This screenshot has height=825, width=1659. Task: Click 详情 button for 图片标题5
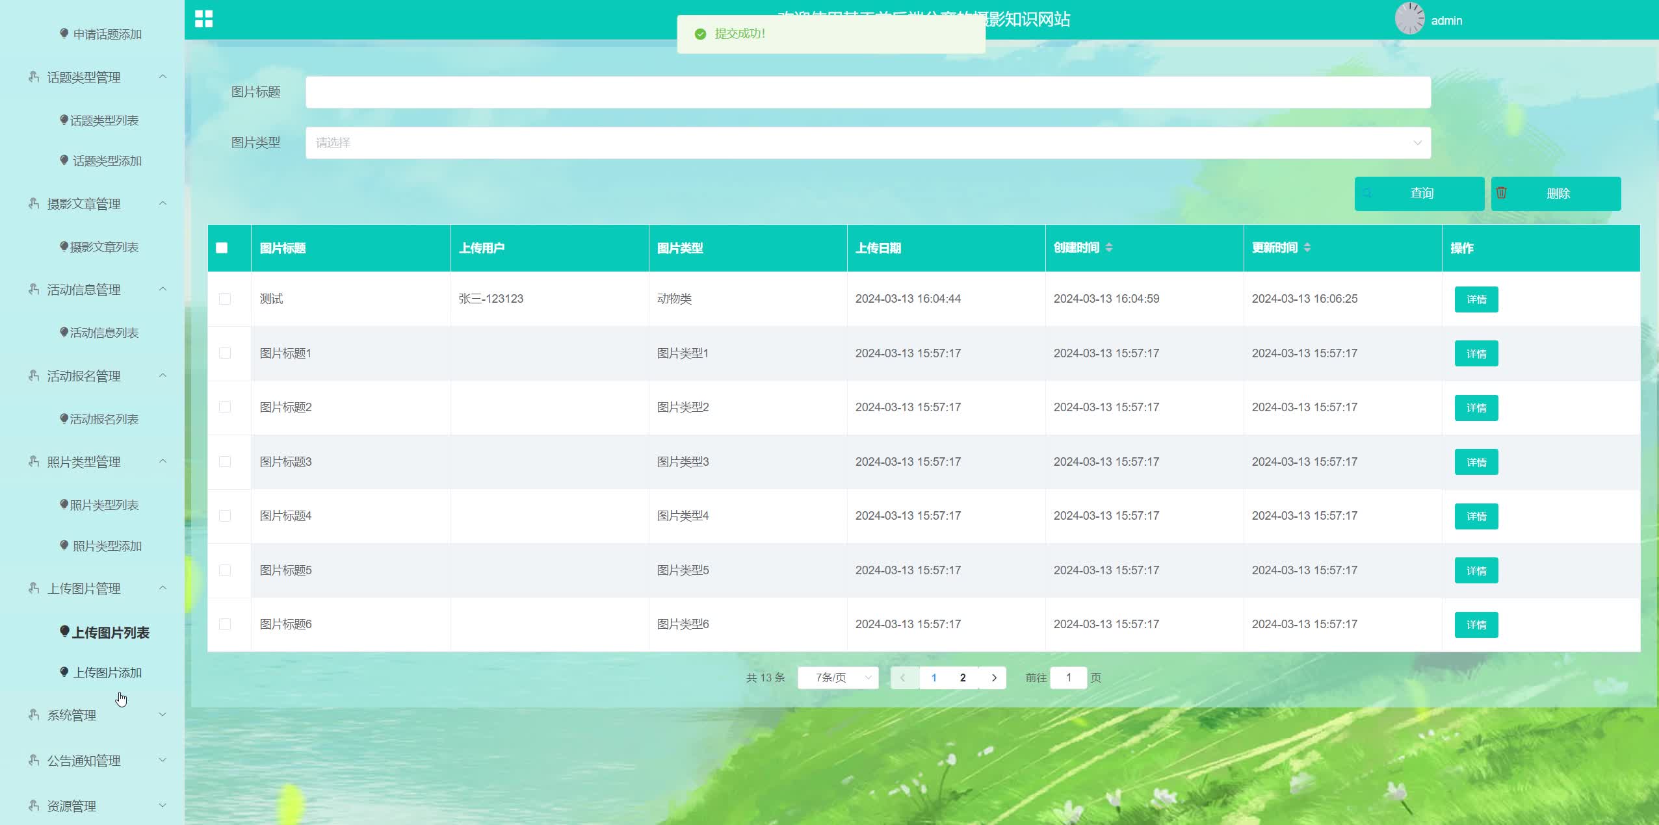(x=1476, y=570)
